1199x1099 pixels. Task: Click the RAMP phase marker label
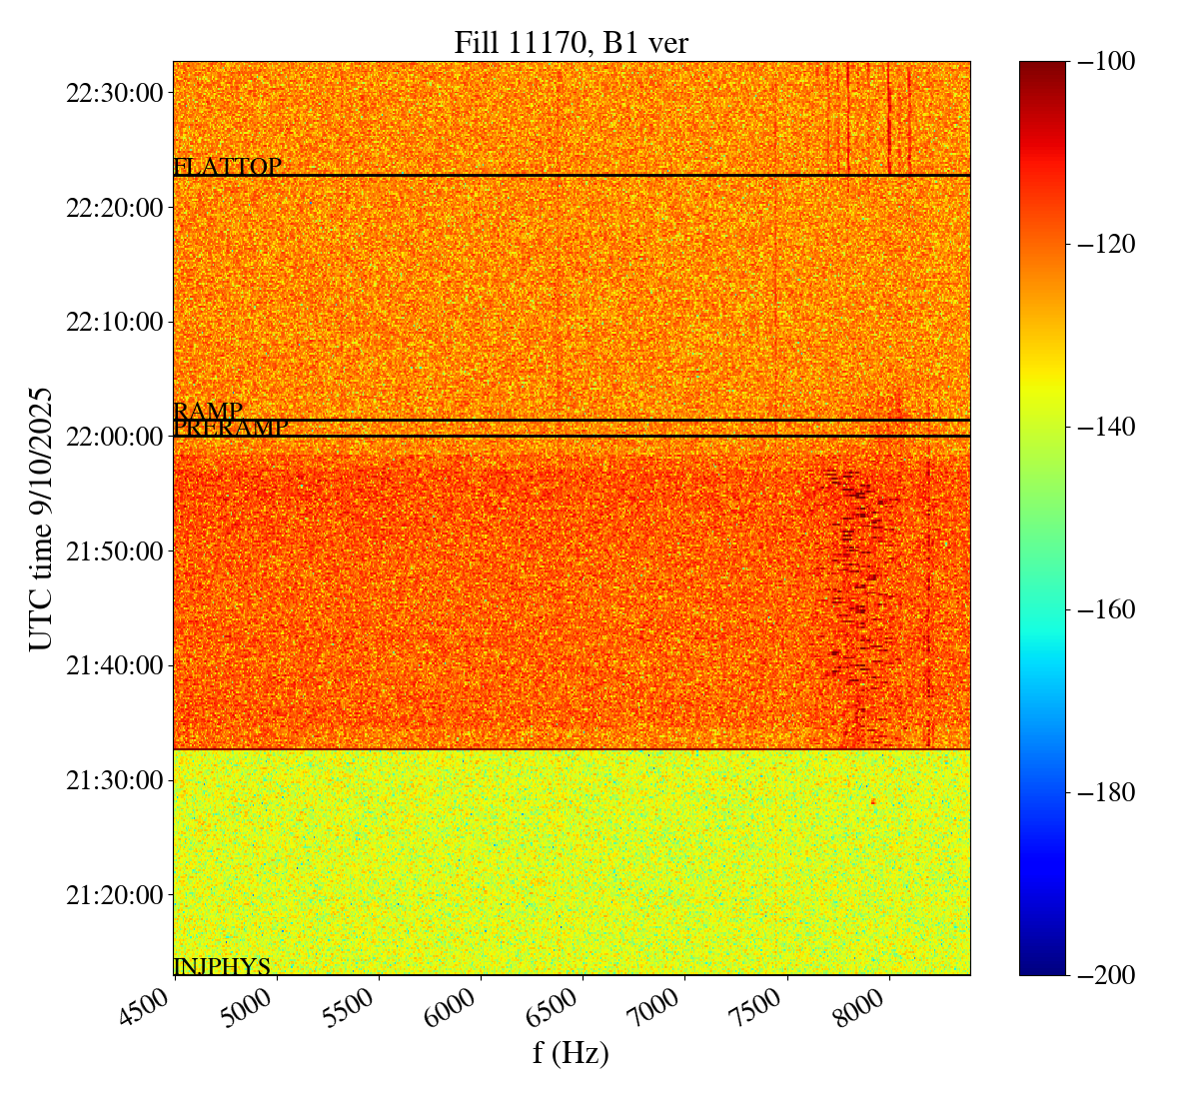click(208, 411)
